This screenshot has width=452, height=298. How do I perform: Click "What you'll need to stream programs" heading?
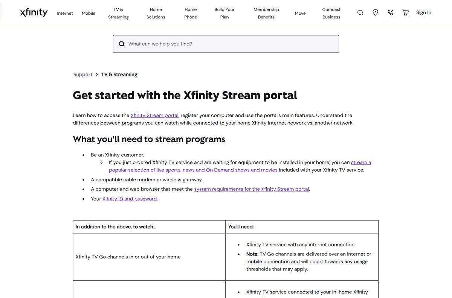(149, 139)
